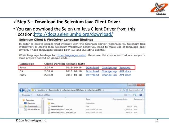169x127 pixels.
Task: Click the Explorer back arrow button
Action: [x=21, y=90]
